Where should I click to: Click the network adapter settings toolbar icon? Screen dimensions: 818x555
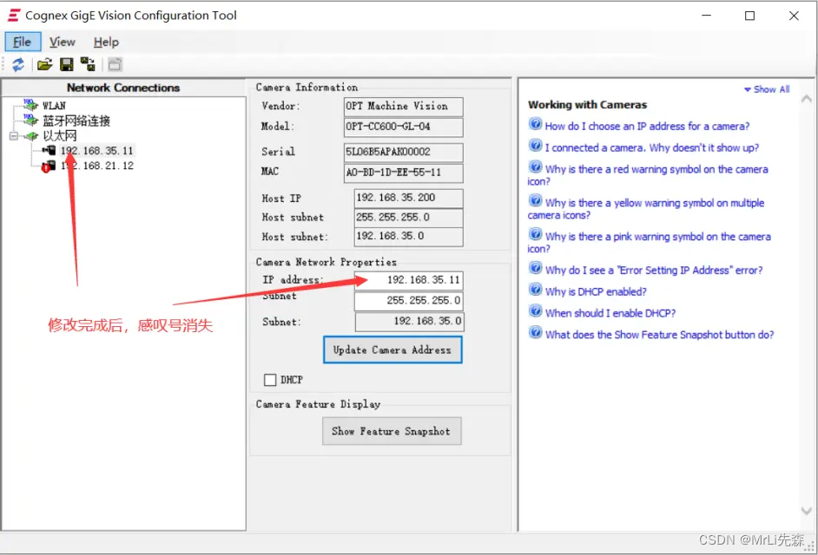88,65
